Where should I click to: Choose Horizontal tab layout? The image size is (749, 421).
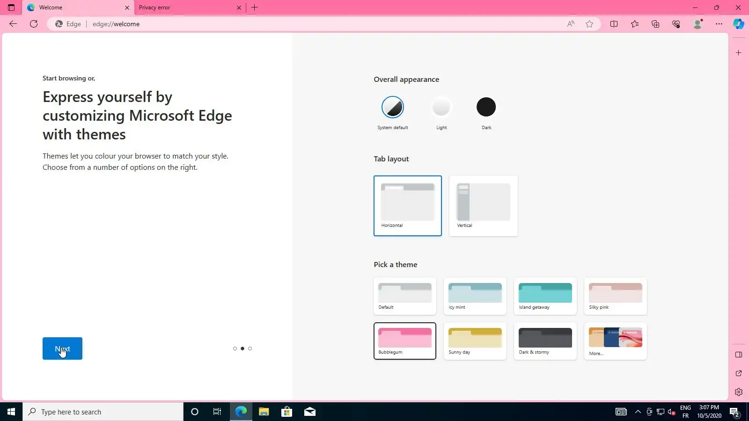(408, 206)
